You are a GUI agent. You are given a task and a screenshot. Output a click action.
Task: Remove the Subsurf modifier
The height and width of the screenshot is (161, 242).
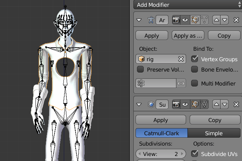click(236, 104)
